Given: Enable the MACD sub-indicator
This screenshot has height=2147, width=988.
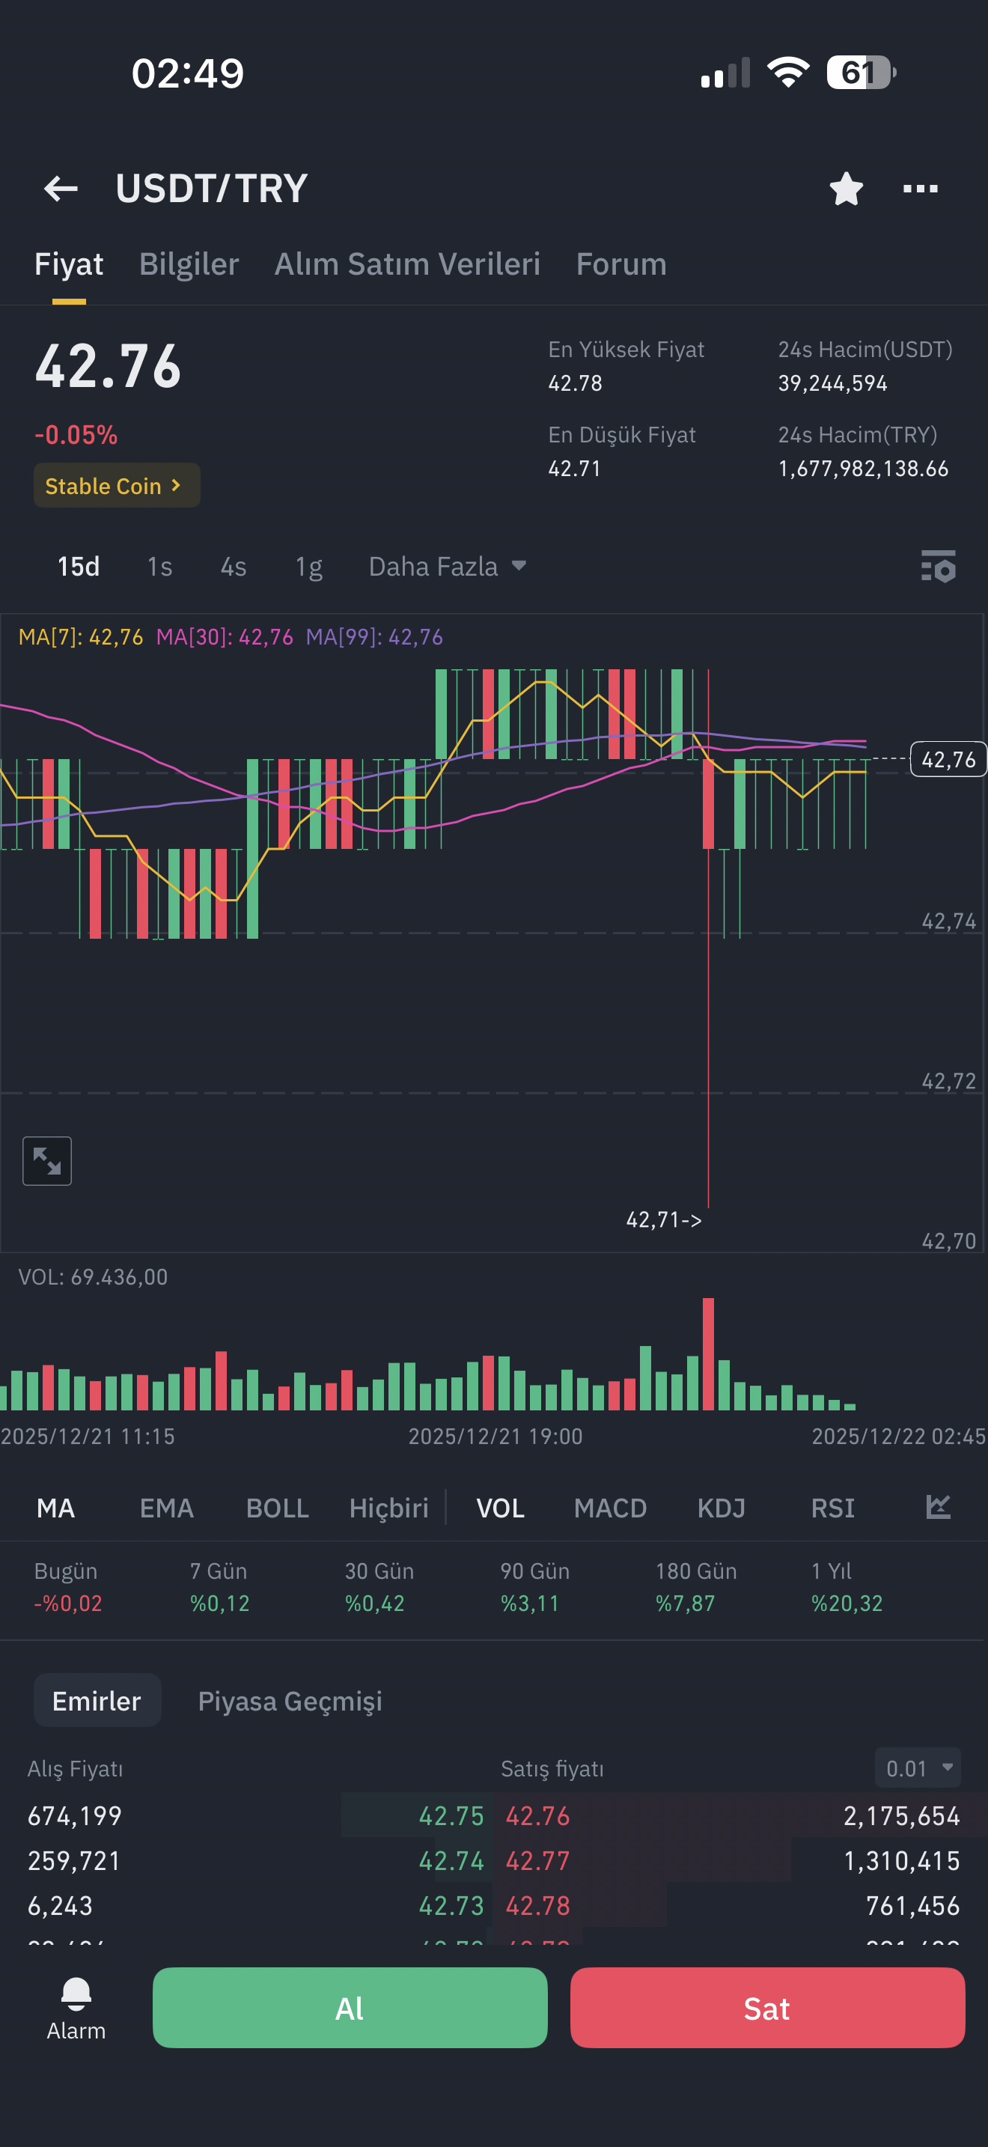Looking at the screenshot, I should point(610,1508).
